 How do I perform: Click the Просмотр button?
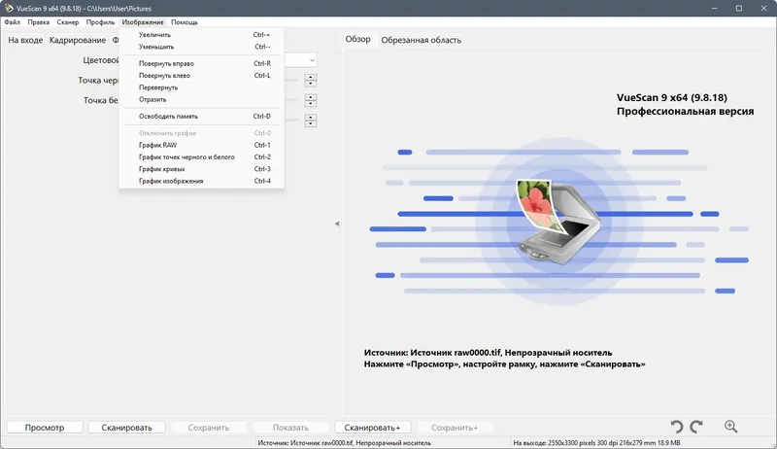point(45,428)
